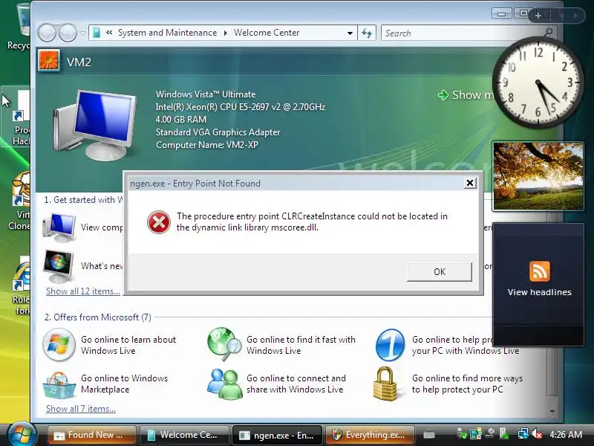Click the search magnifier icon
The width and height of the screenshot is (594, 446).
coord(548,33)
